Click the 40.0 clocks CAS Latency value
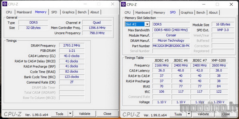Viewport: 239px width, 119px height. (72, 56)
